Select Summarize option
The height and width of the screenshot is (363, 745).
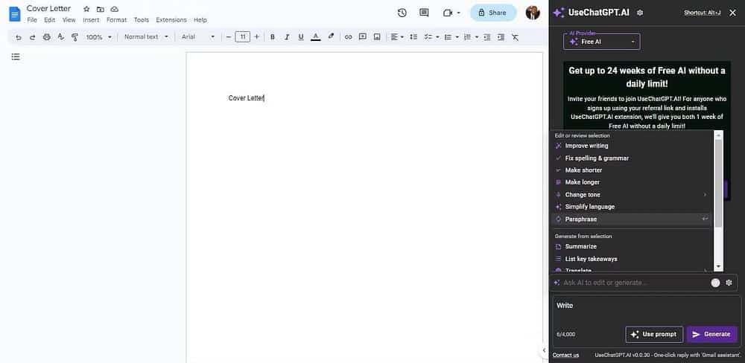coord(632,246)
